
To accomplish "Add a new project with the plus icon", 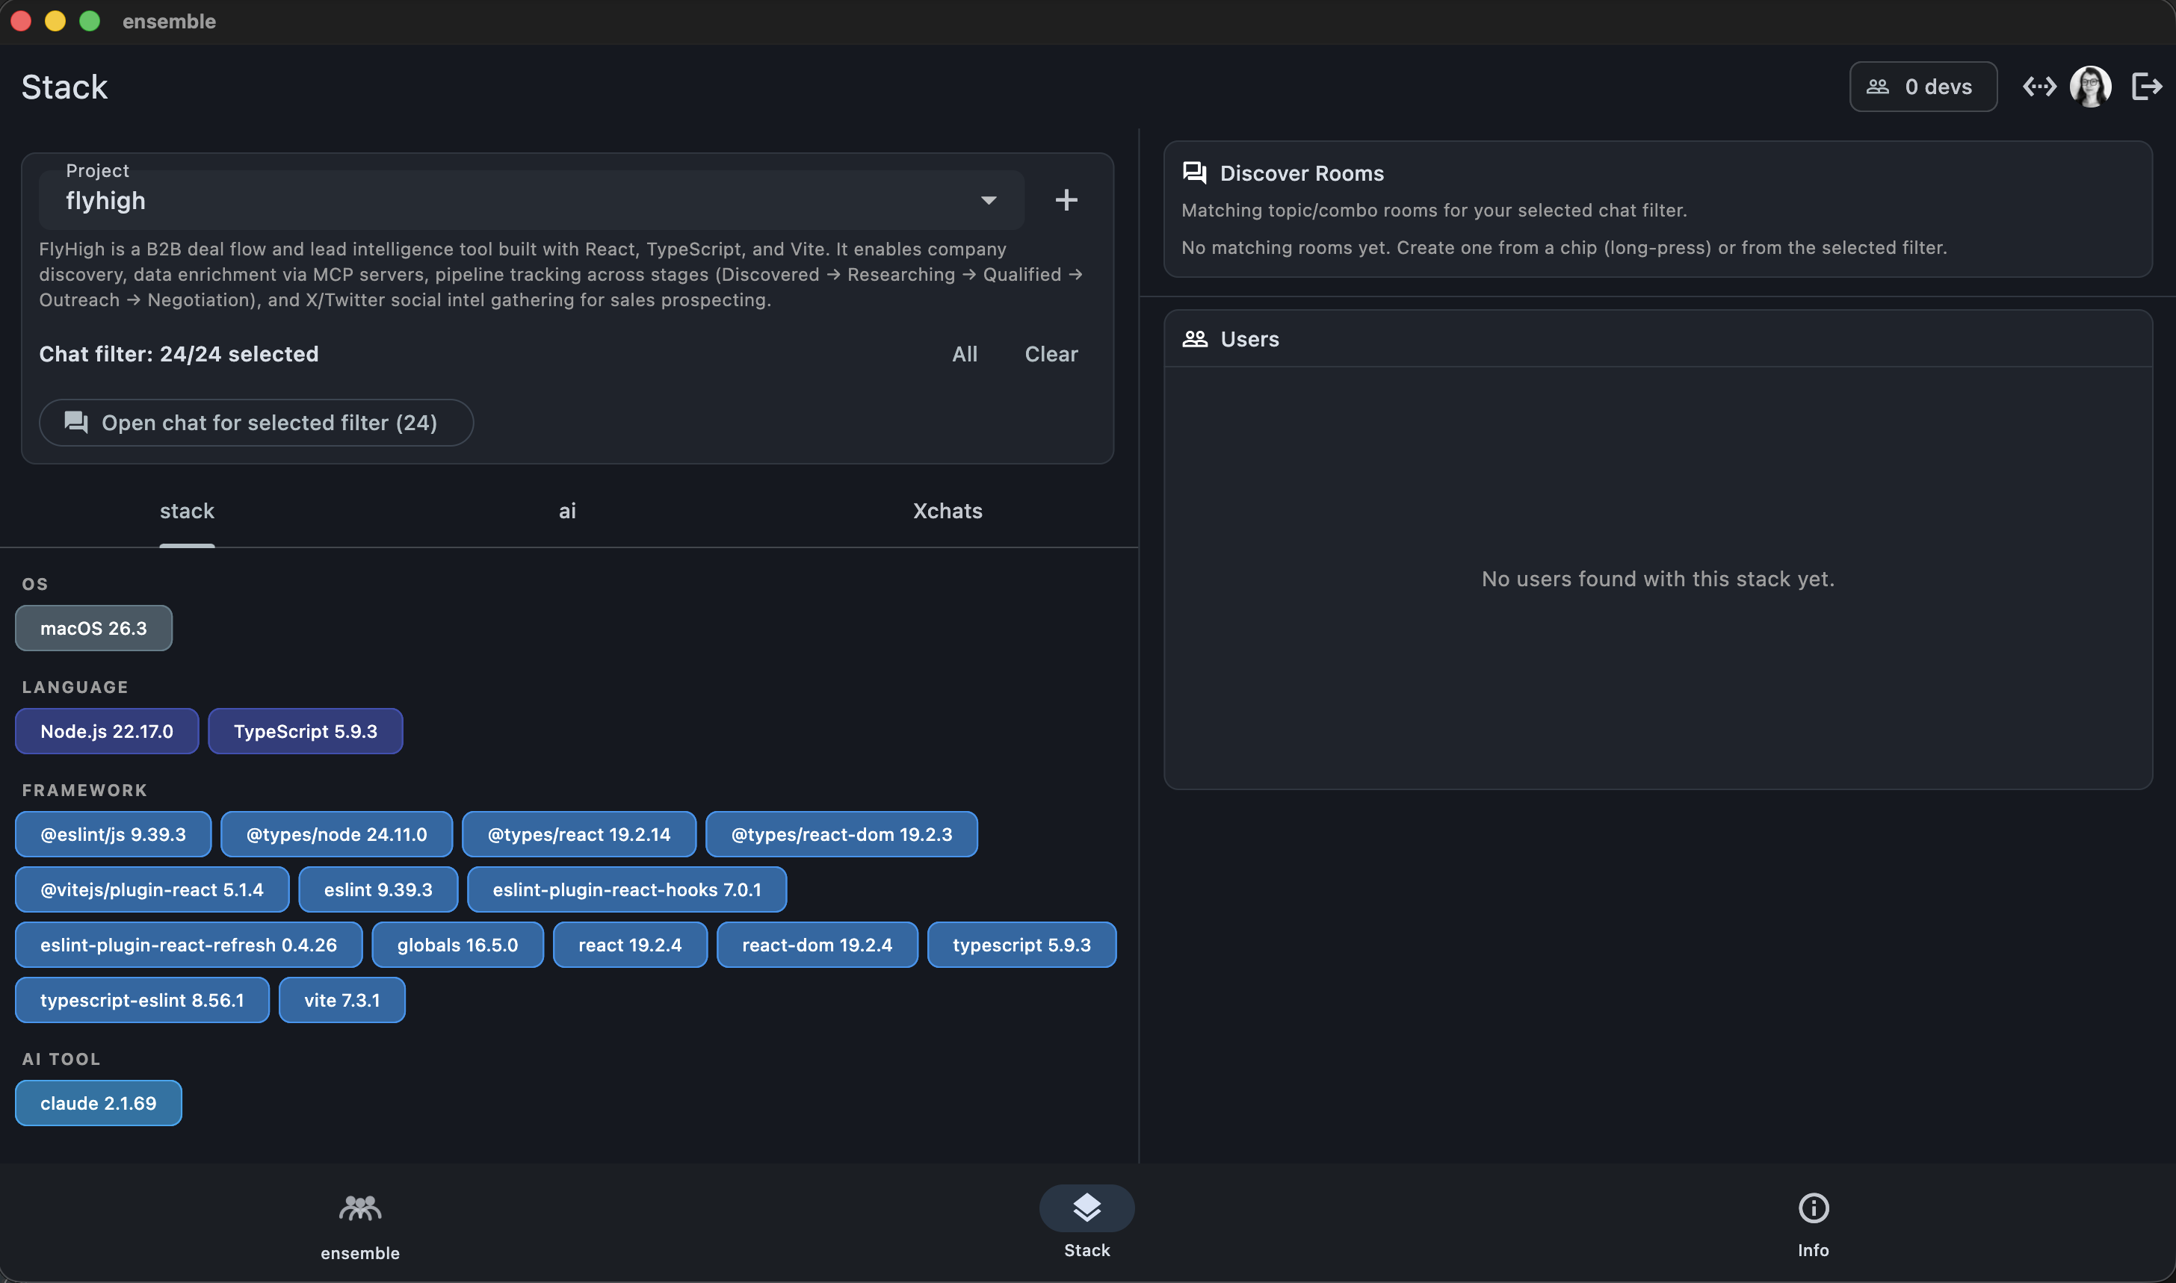I will [1066, 199].
